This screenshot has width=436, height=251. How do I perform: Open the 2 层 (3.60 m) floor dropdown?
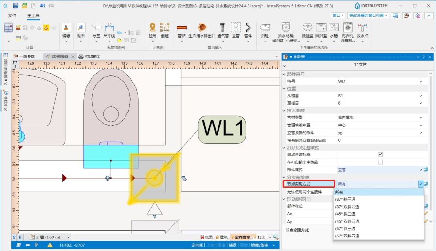click(47, 237)
